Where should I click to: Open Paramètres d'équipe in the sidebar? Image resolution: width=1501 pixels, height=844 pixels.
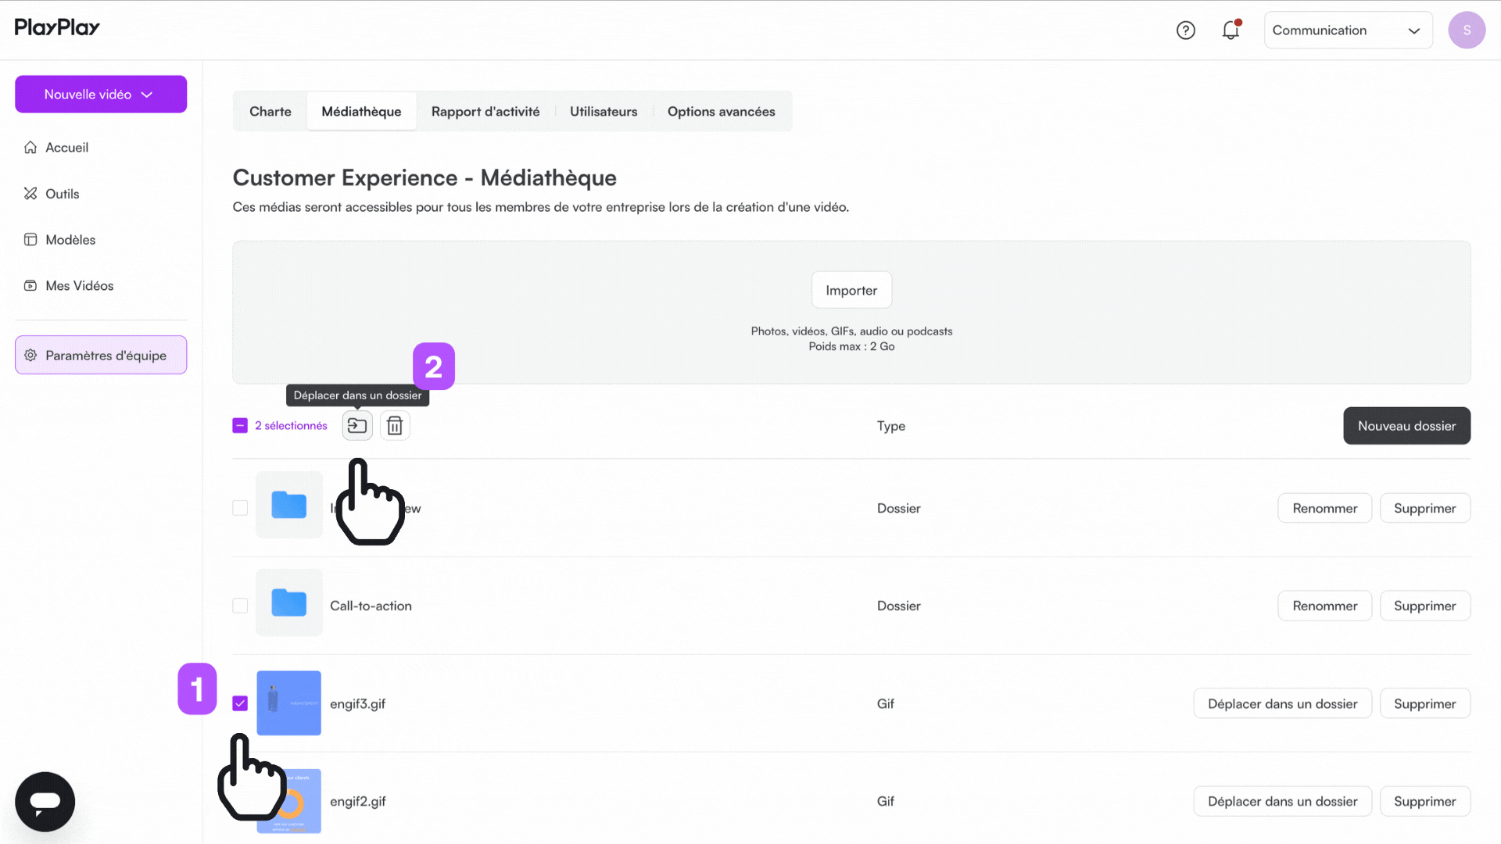point(101,356)
